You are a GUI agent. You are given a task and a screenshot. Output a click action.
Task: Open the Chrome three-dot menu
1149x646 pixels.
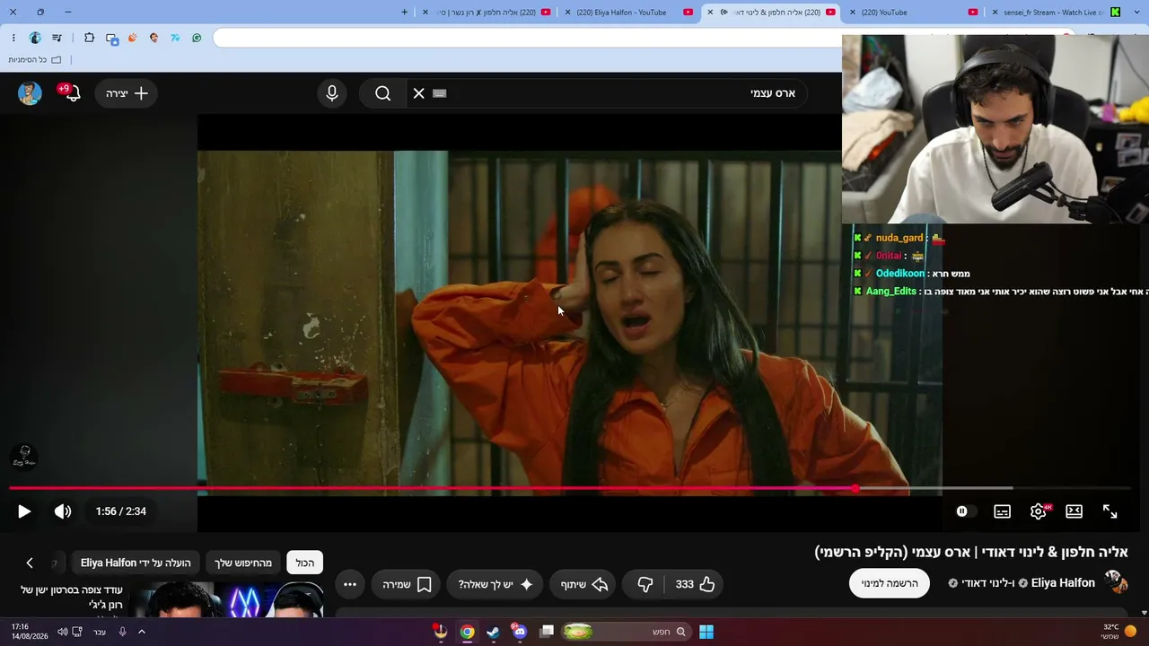(x=13, y=38)
